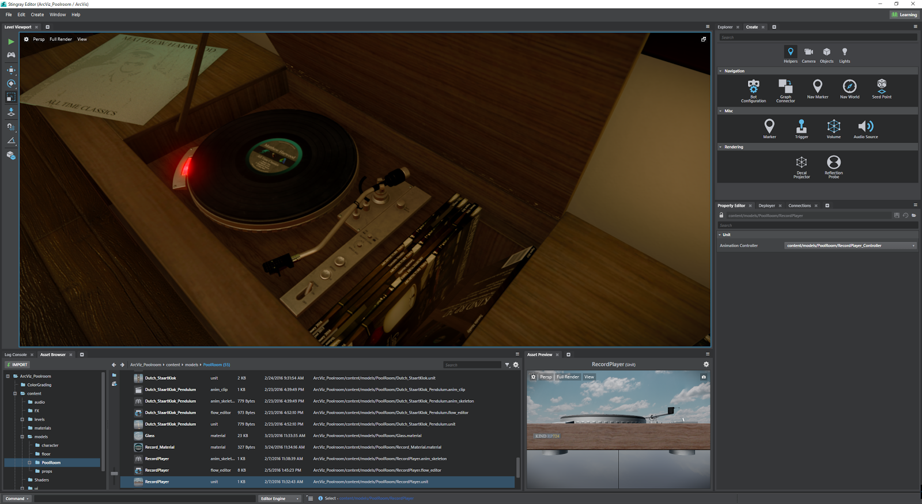This screenshot has height=504, width=922.
Task: Click Full Render in the Level Viewport
Action: [61, 39]
